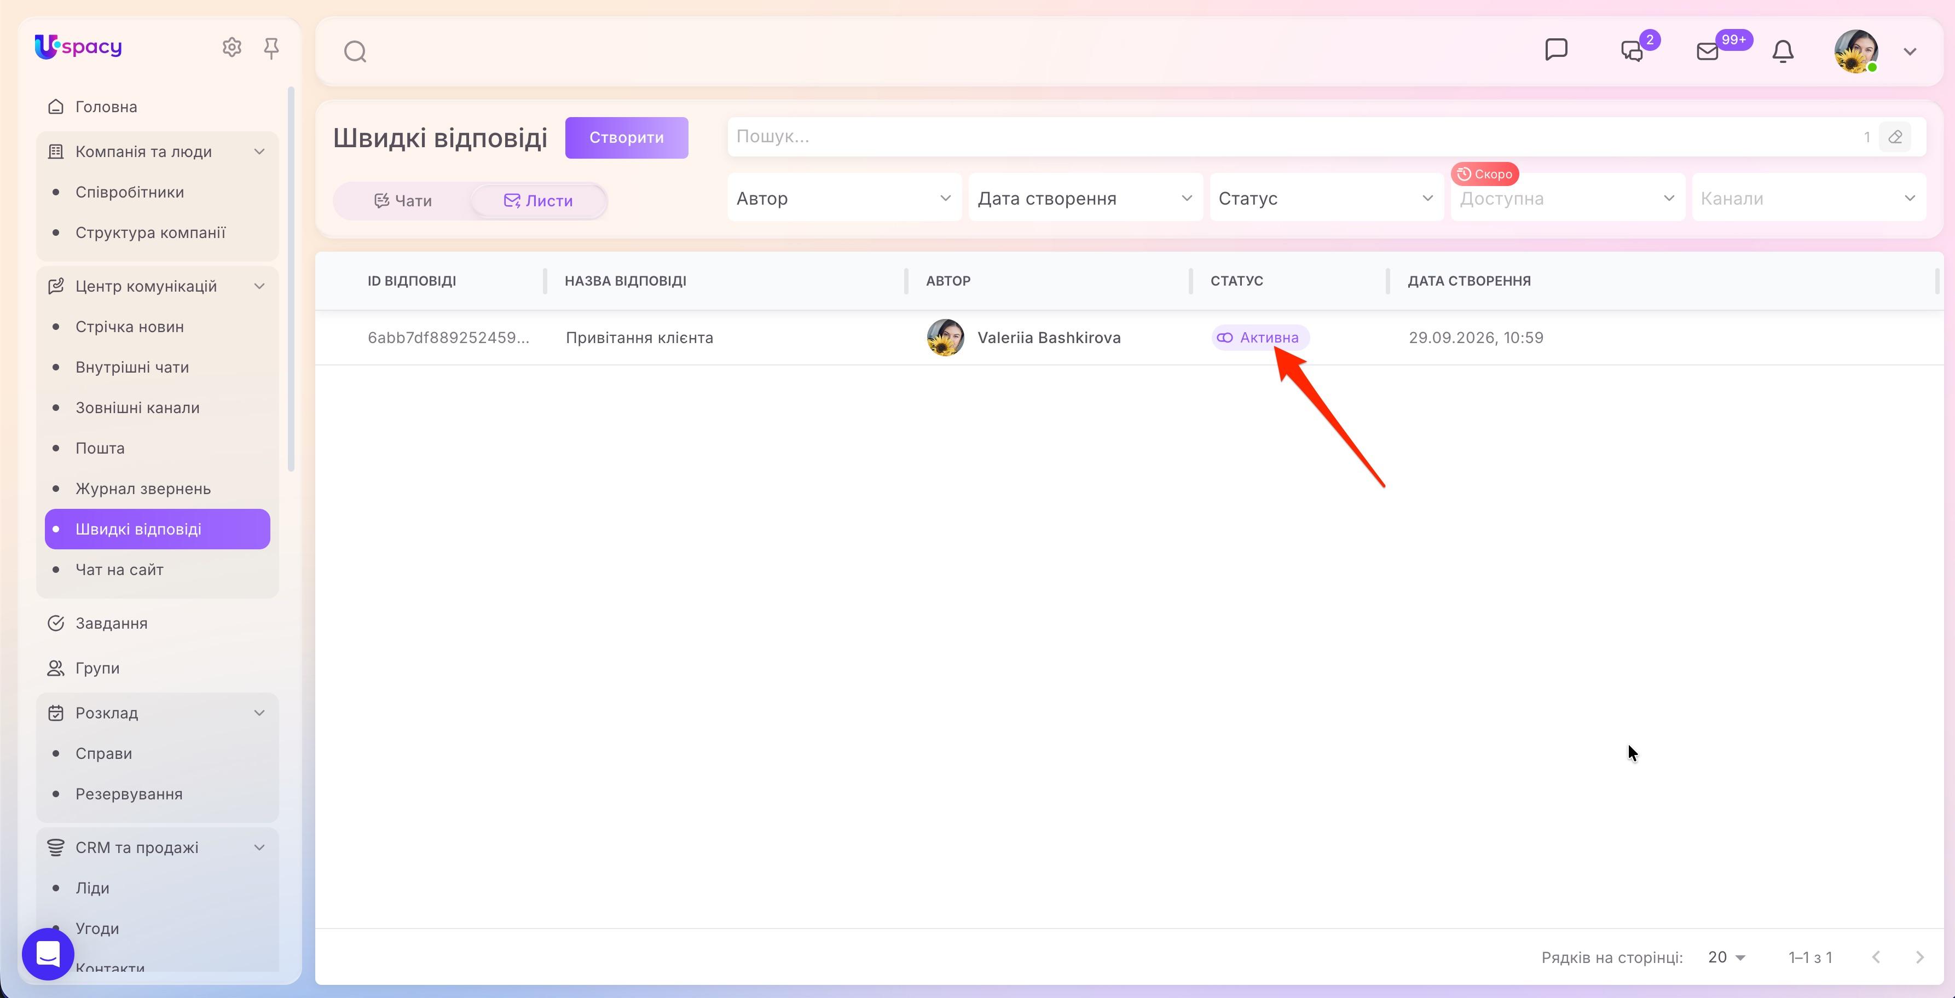
Task: Click the user avatar in top bar
Action: [x=1856, y=51]
